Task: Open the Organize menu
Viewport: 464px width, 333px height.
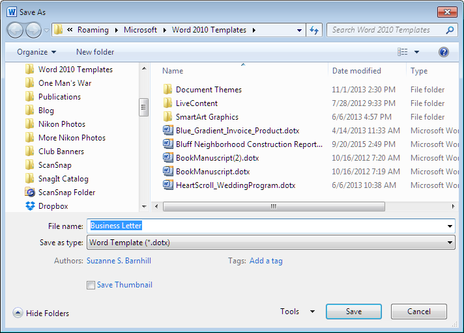Action: click(x=36, y=52)
